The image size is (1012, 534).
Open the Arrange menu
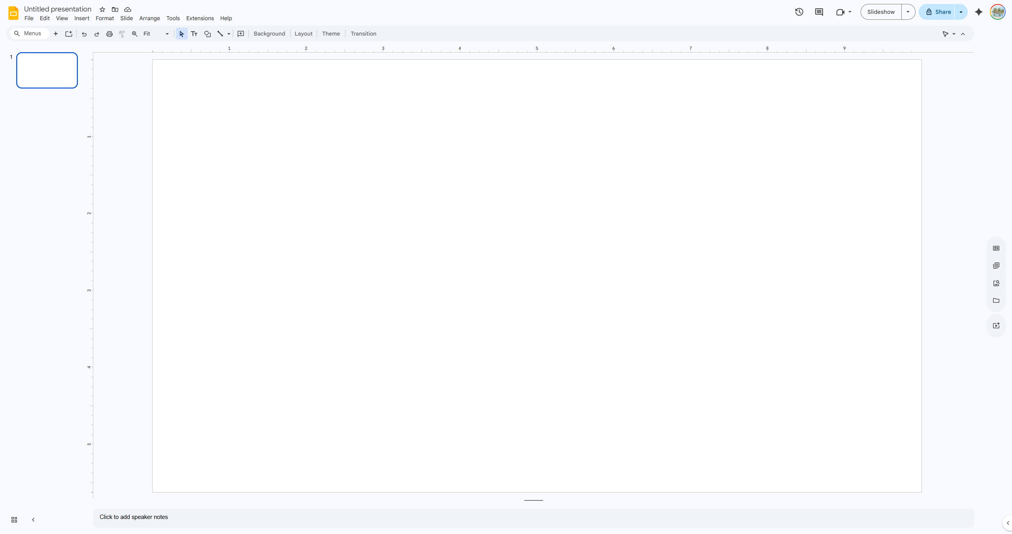click(x=149, y=18)
